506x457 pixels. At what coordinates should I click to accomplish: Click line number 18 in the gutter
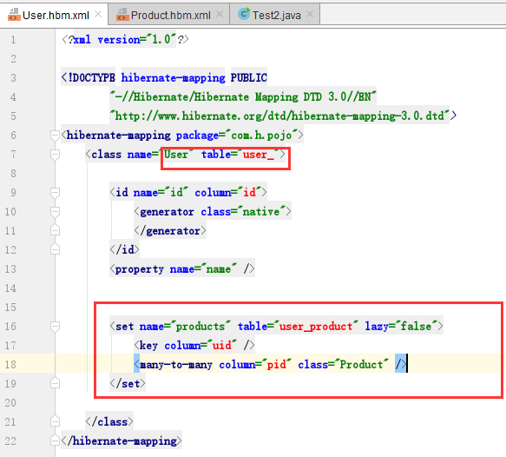point(10,365)
